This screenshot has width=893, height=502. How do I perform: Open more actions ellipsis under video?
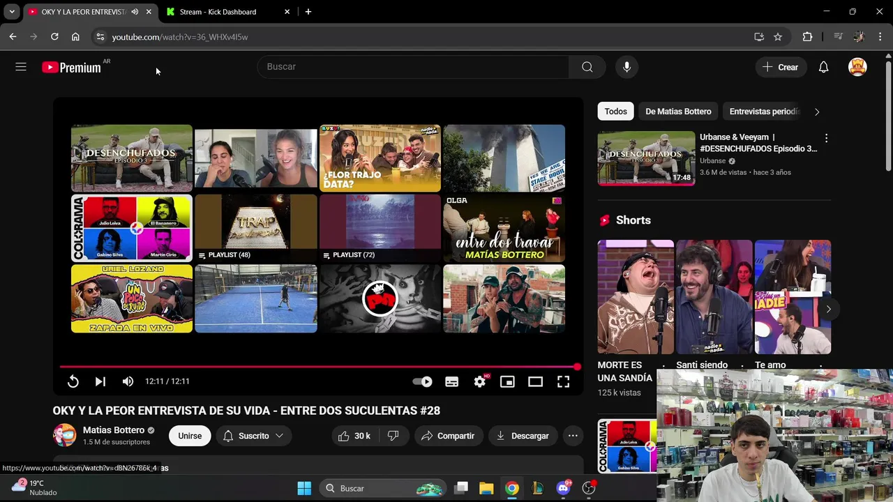[x=573, y=436]
